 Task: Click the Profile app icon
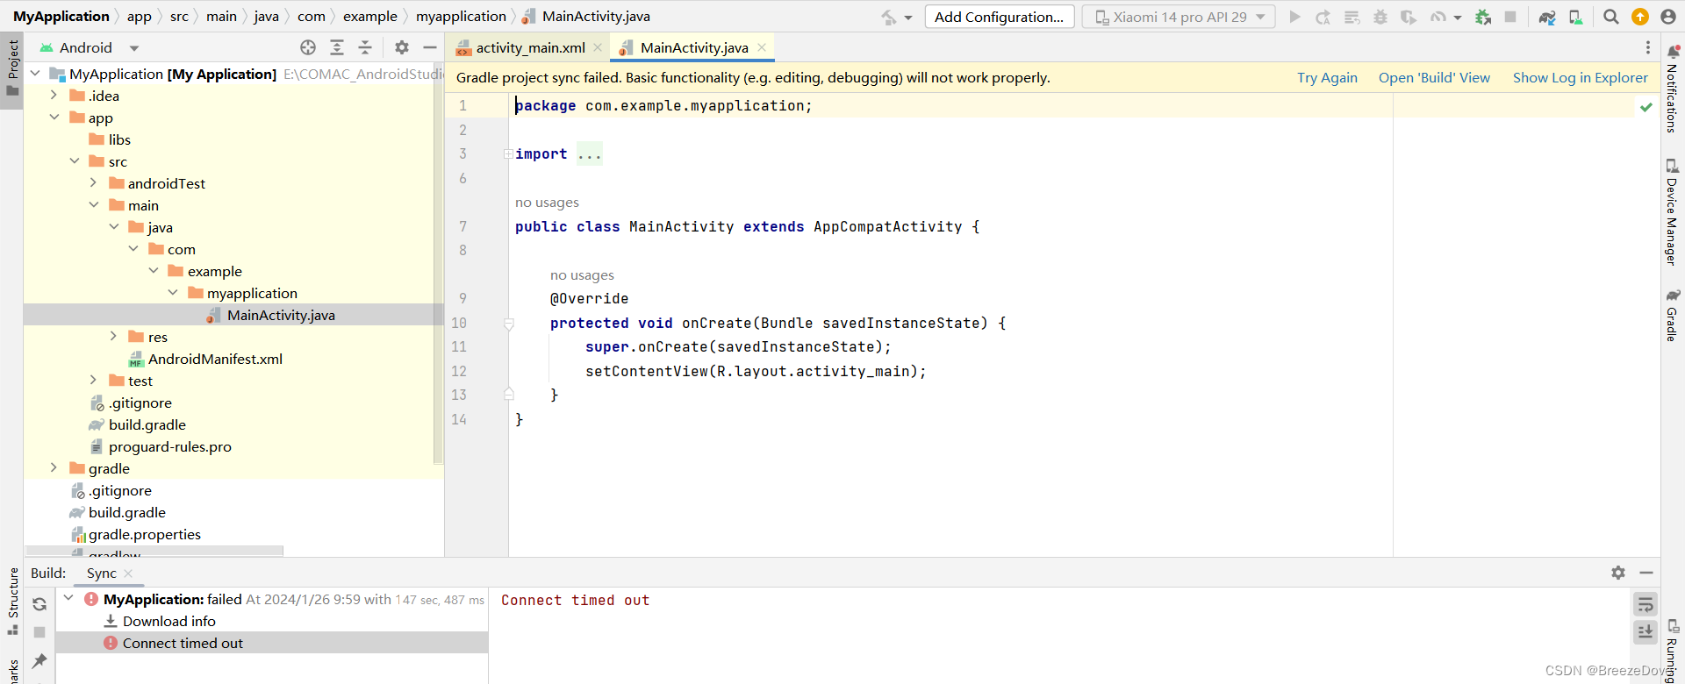[1438, 17]
